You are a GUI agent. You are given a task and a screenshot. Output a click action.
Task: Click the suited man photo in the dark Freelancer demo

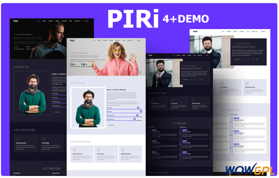pyautogui.click(x=164, y=73)
